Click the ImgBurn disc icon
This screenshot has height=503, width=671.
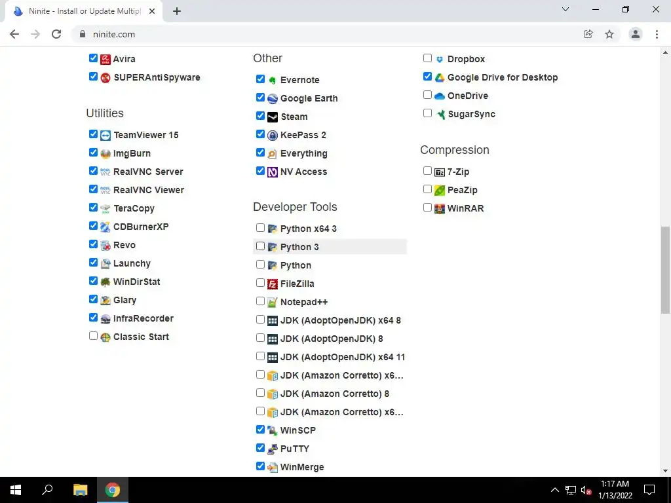pyautogui.click(x=105, y=153)
